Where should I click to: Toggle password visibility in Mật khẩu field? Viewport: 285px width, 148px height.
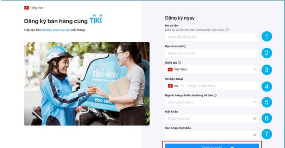255,118
